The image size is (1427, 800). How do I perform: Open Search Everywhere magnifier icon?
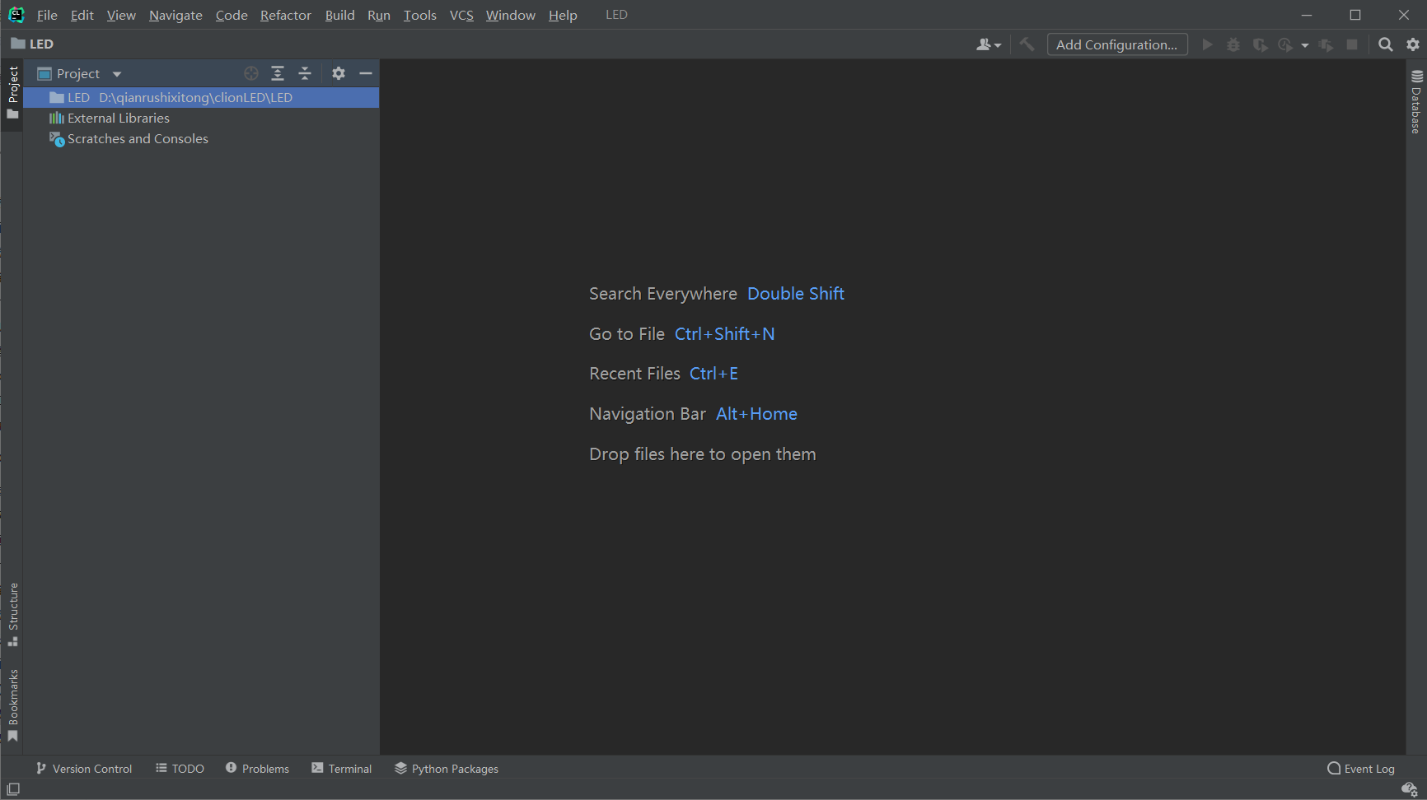(x=1386, y=44)
